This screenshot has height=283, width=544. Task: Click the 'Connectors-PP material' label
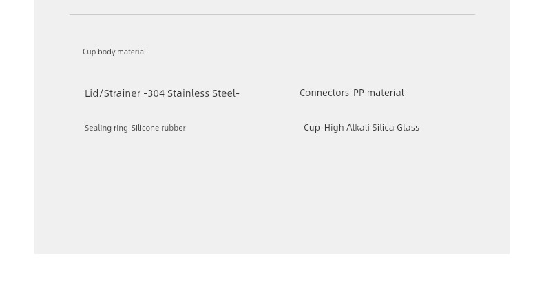tap(352, 93)
